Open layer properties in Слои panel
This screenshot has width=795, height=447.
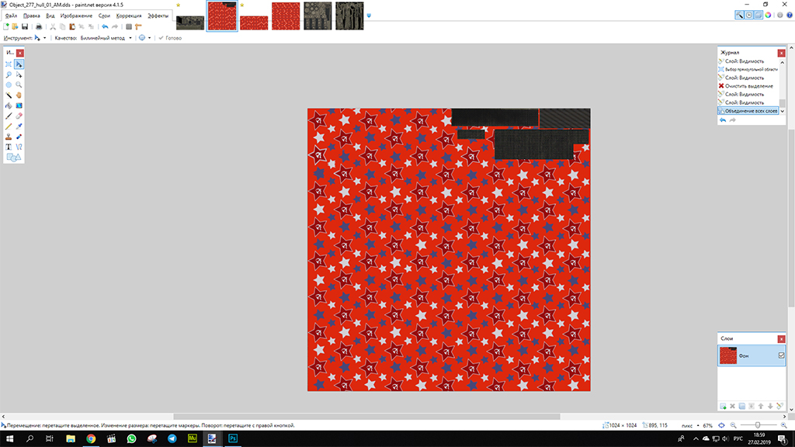point(779,406)
